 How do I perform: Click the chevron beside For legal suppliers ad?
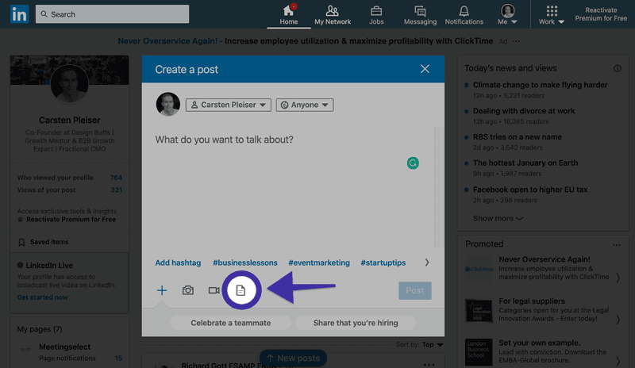(618, 320)
